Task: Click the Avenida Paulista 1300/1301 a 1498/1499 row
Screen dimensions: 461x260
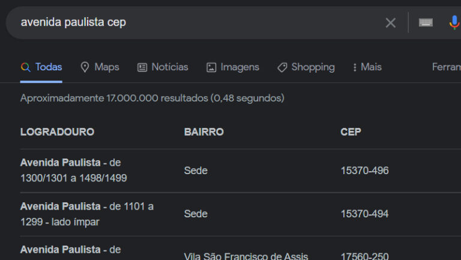Action: click(x=74, y=171)
